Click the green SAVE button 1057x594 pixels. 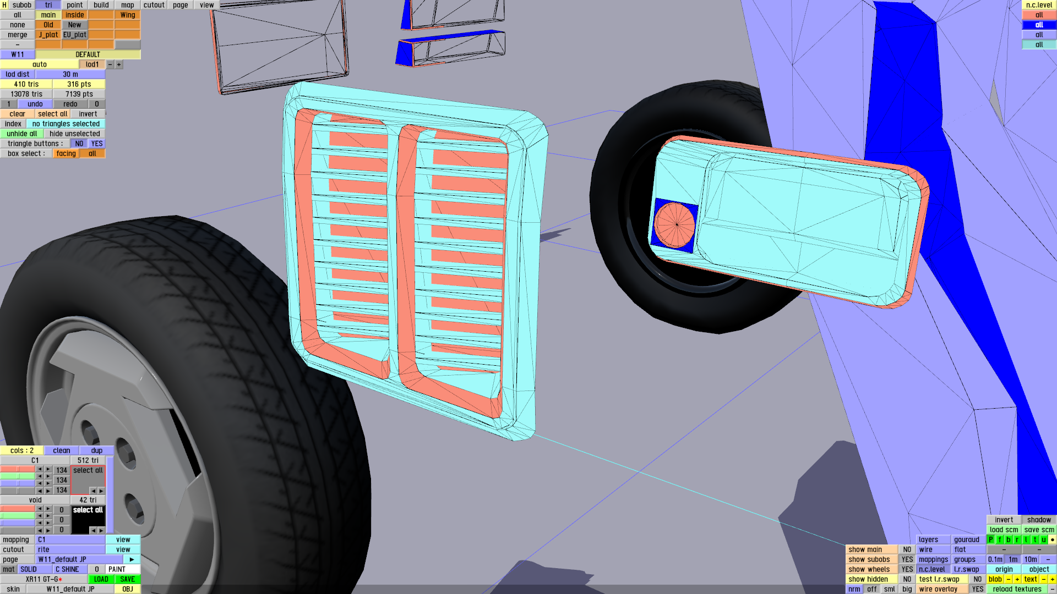tap(127, 579)
